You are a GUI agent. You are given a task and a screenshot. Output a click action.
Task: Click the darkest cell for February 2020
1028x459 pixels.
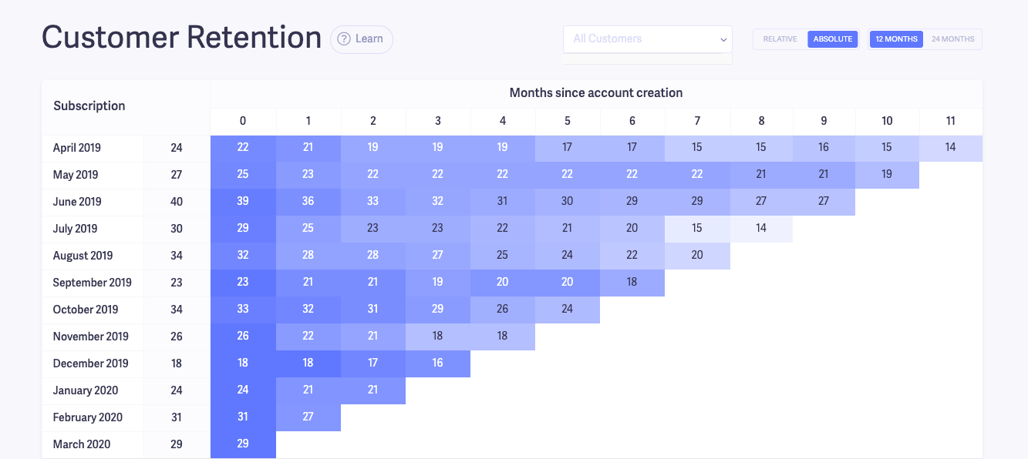[x=243, y=417]
